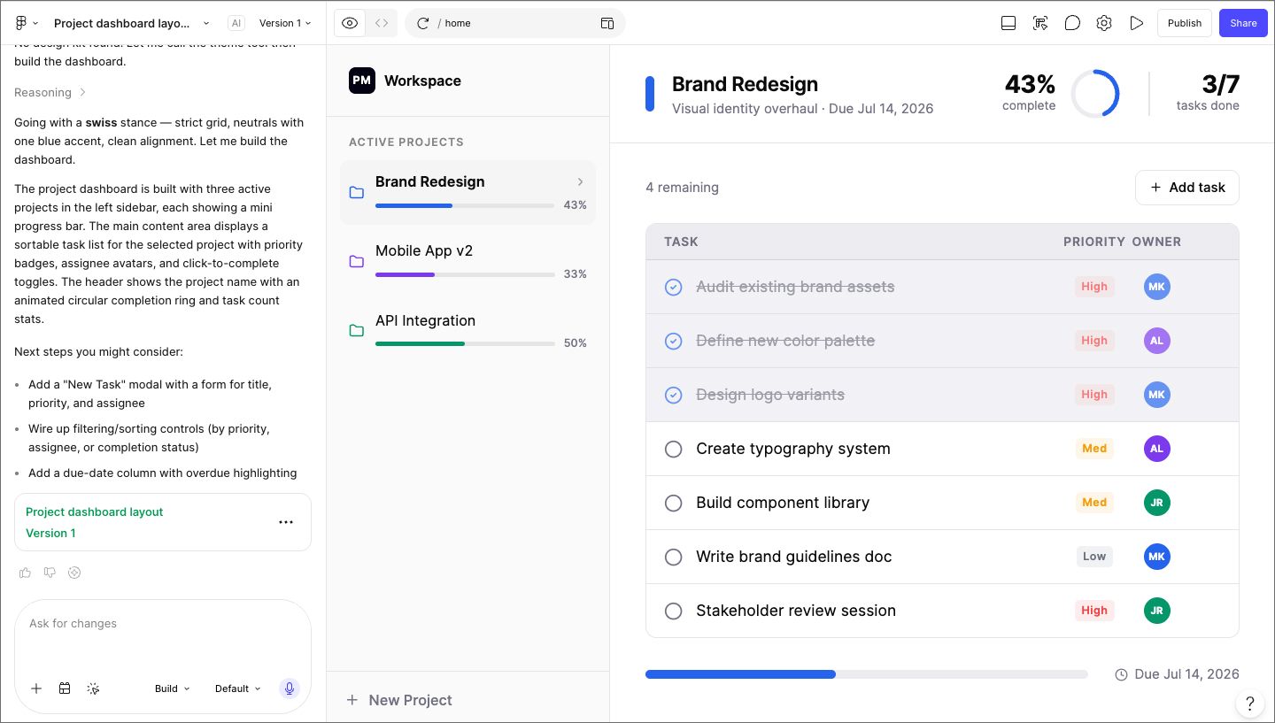Click the New Project button
Image resolution: width=1275 pixels, height=723 pixels.
tap(399, 700)
